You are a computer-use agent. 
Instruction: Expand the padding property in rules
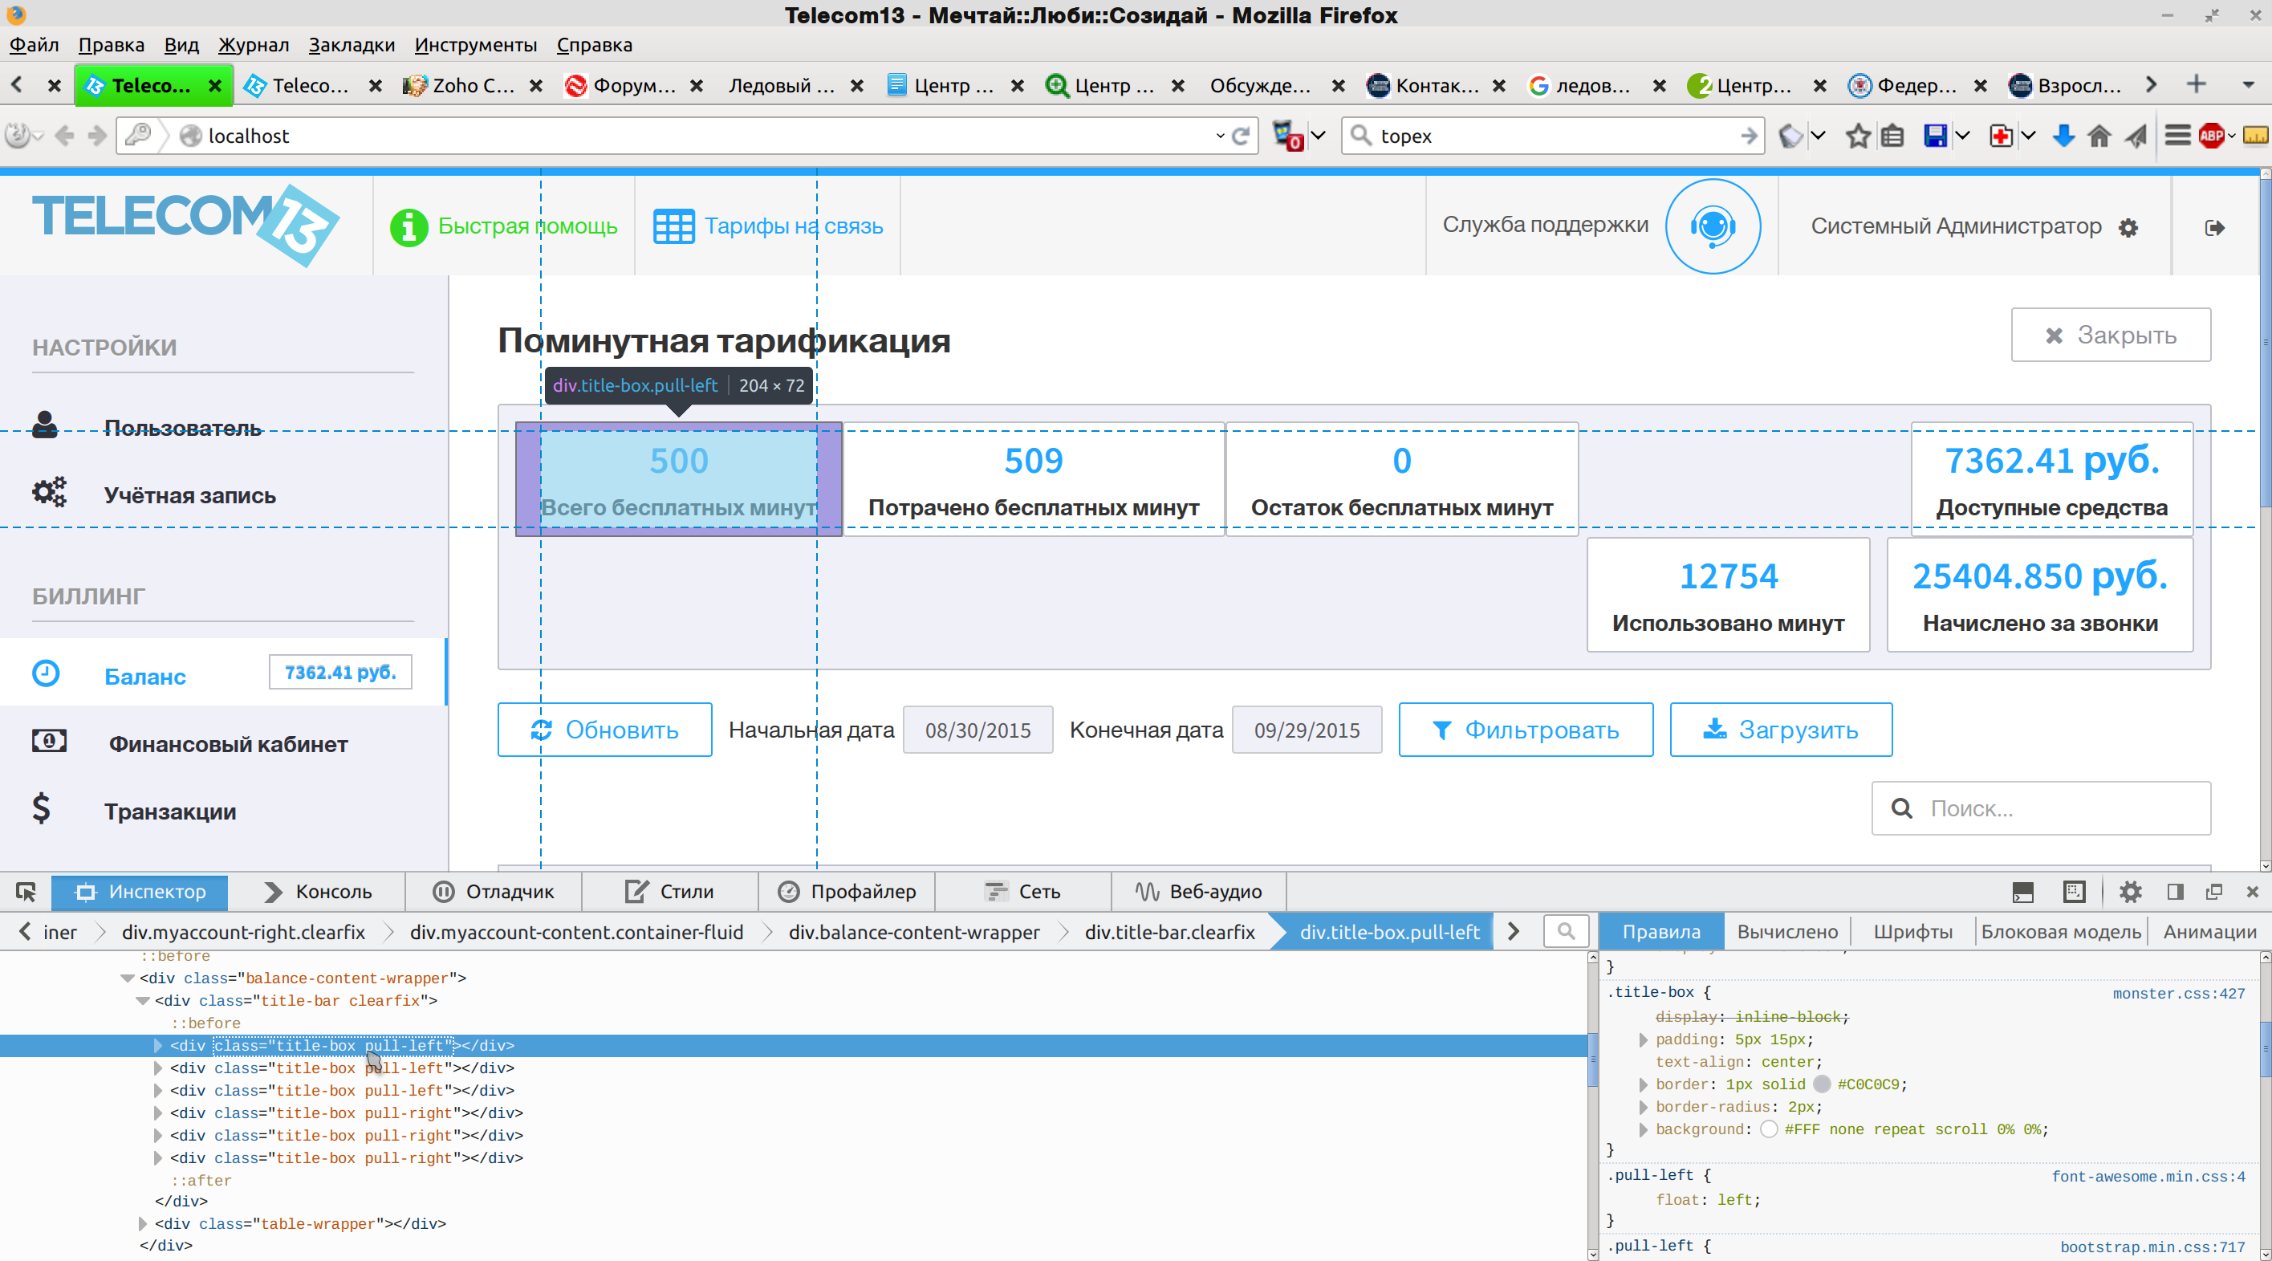point(1642,1040)
